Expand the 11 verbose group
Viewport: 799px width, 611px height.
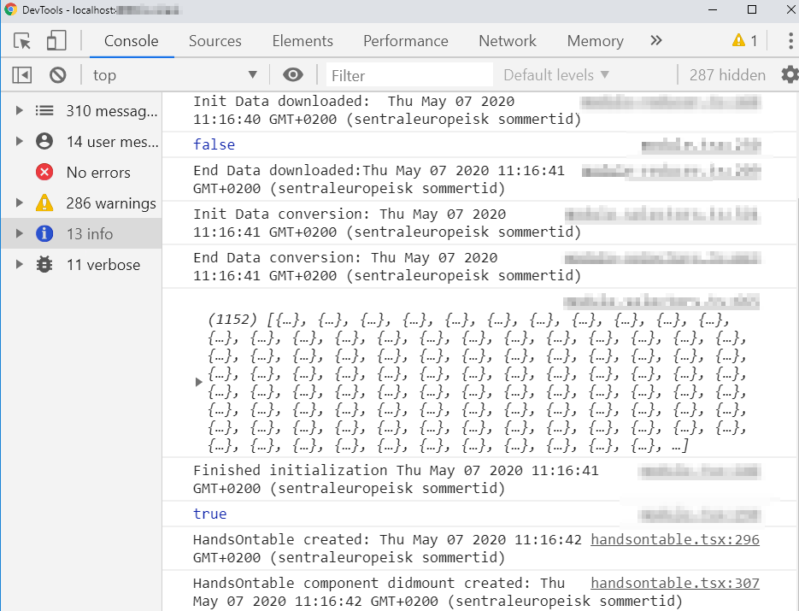coord(20,264)
